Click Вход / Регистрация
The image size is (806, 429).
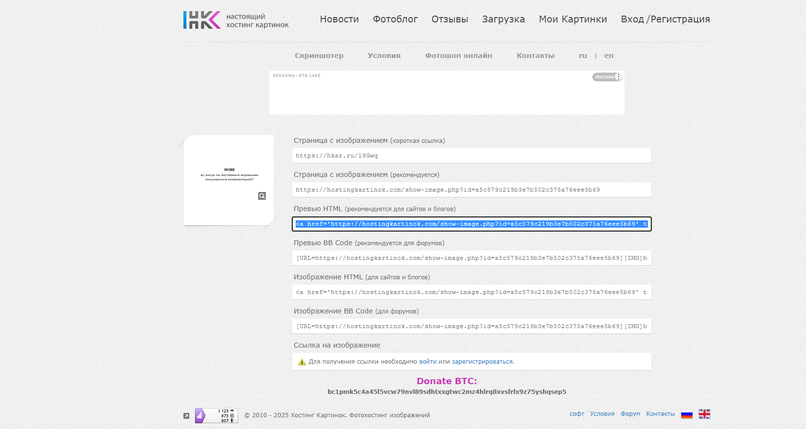click(x=665, y=19)
